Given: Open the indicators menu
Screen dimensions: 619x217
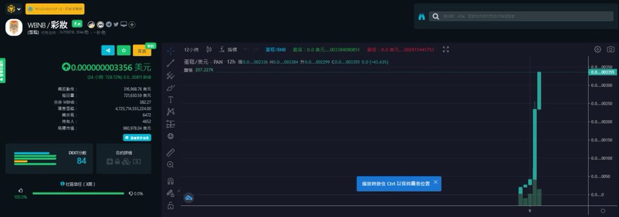Looking at the screenshot, I should pos(228,49).
